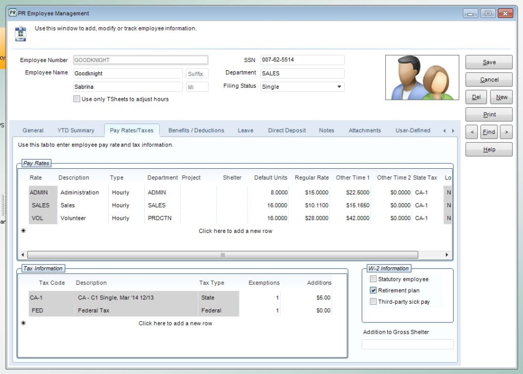Click the PR application icon in title bar
This screenshot has width=523, height=374.
[x=13, y=13]
